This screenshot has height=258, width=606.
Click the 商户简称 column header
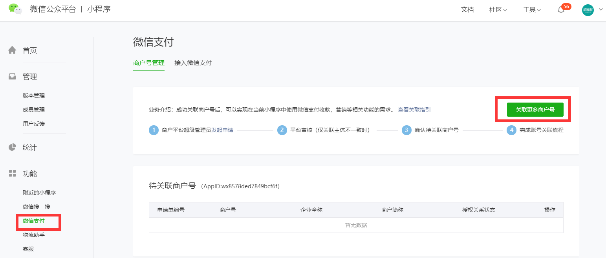tap(392, 210)
